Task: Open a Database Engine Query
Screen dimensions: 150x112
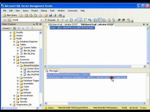Action: (x=21, y=15)
